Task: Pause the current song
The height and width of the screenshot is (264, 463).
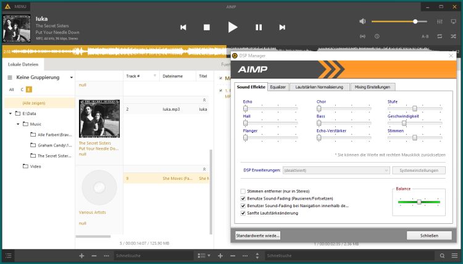Action: 259,27
